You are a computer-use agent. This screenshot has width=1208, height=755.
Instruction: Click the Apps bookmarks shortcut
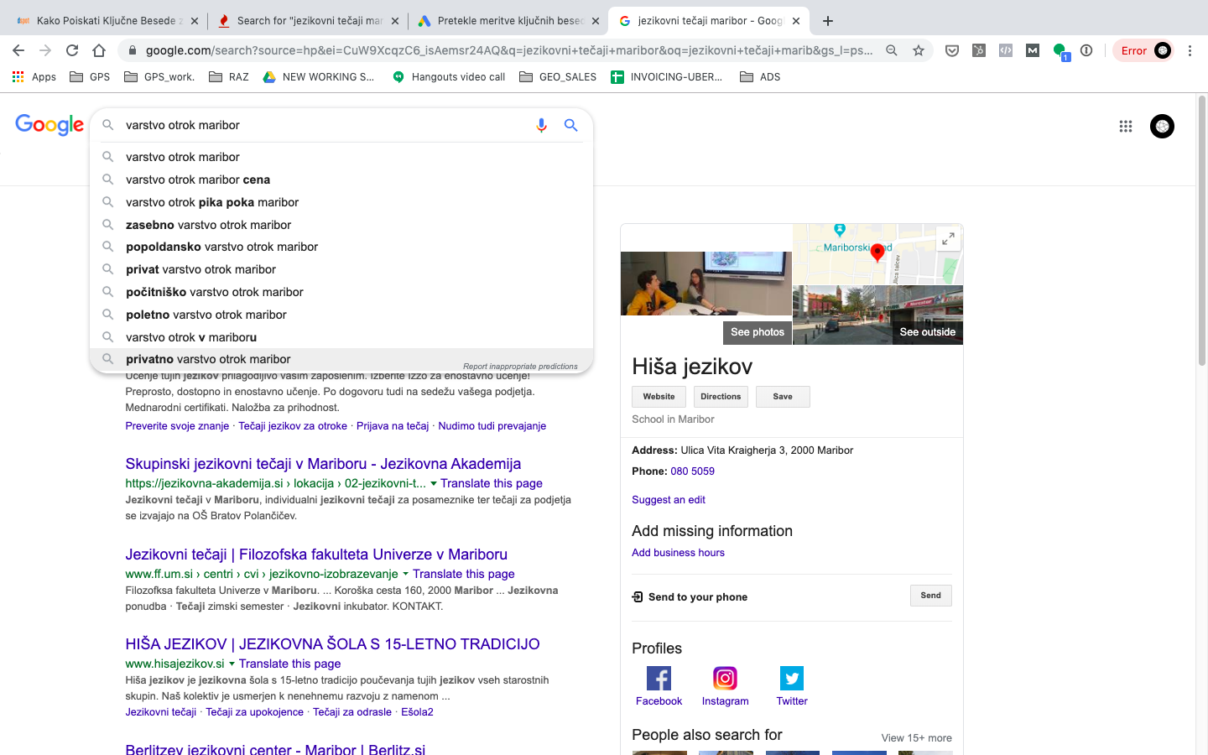pos(34,76)
